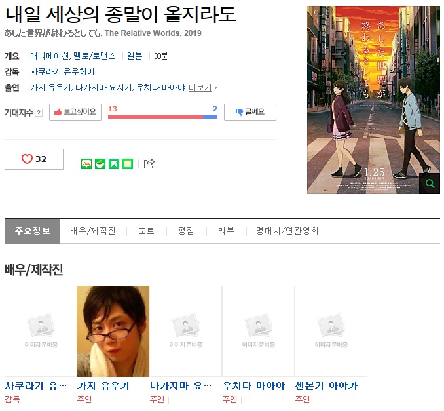Open 카지 유우키 actor photo
The width and height of the screenshot is (444, 411).
tap(113, 331)
